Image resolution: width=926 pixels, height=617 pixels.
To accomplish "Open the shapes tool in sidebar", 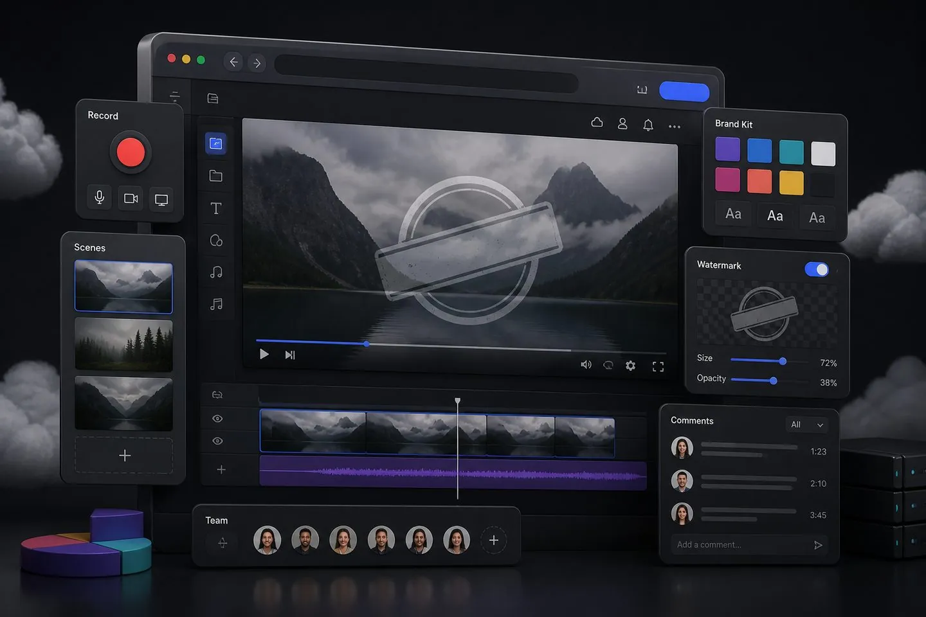I will pos(216,240).
